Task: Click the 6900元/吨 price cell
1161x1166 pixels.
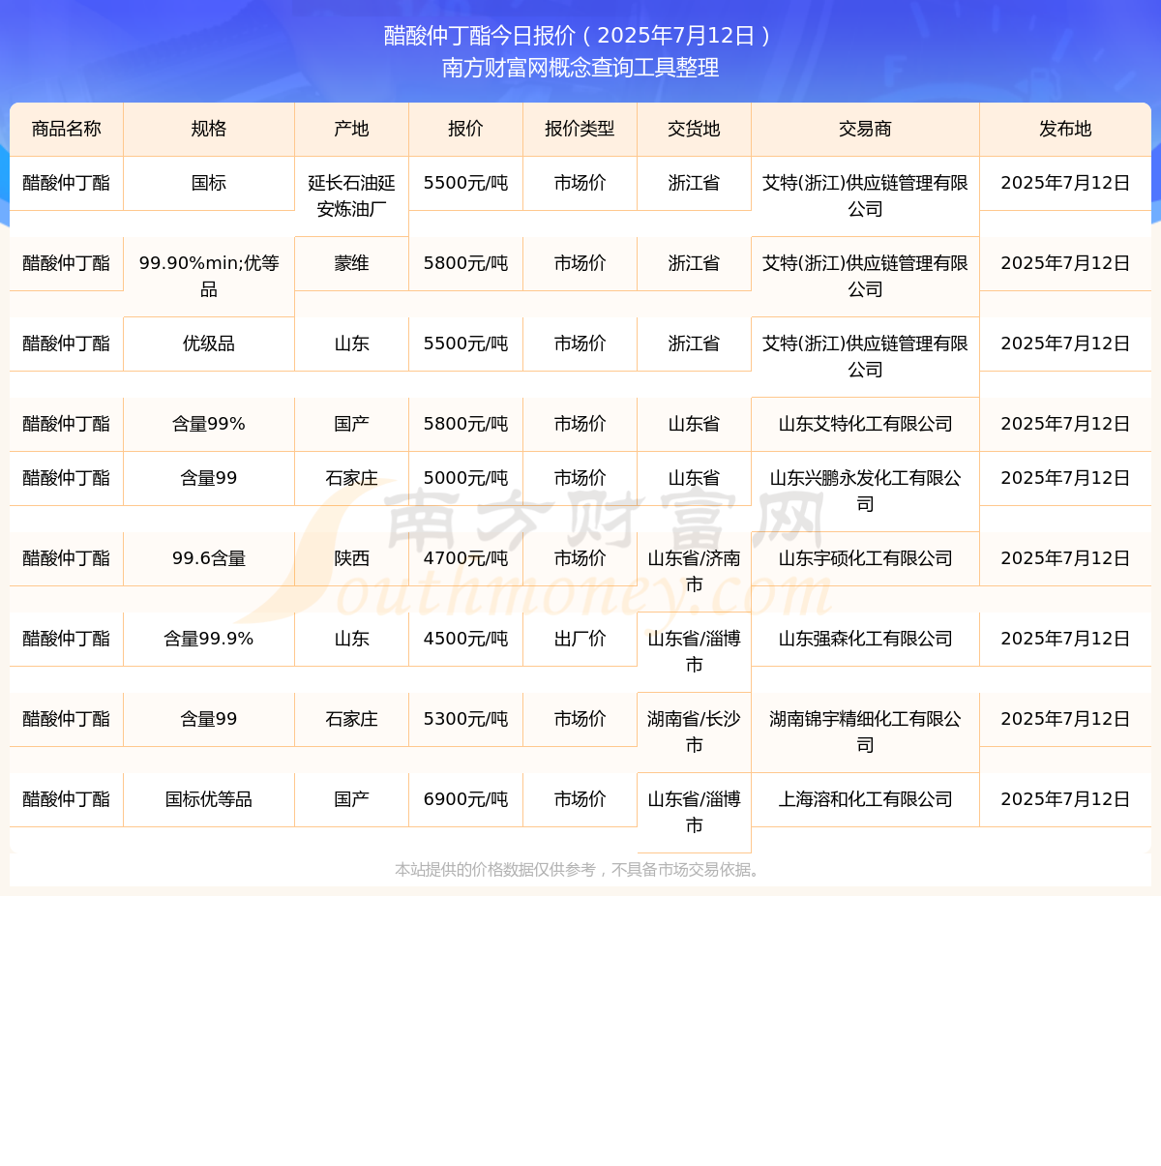Action: [466, 799]
